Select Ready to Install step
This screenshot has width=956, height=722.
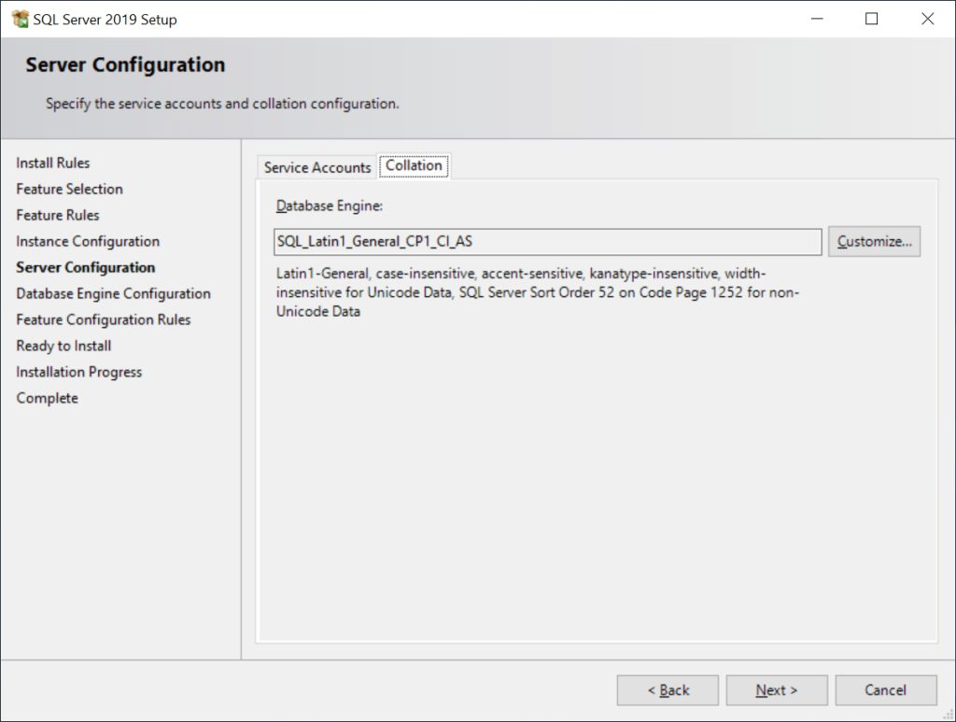point(63,346)
